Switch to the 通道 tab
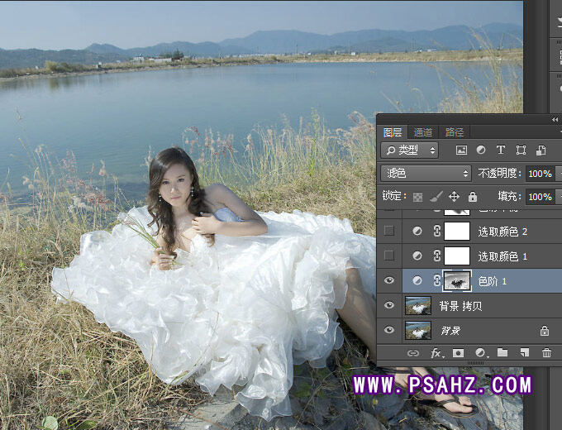This screenshot has height=430, width=562. point(423,132)
